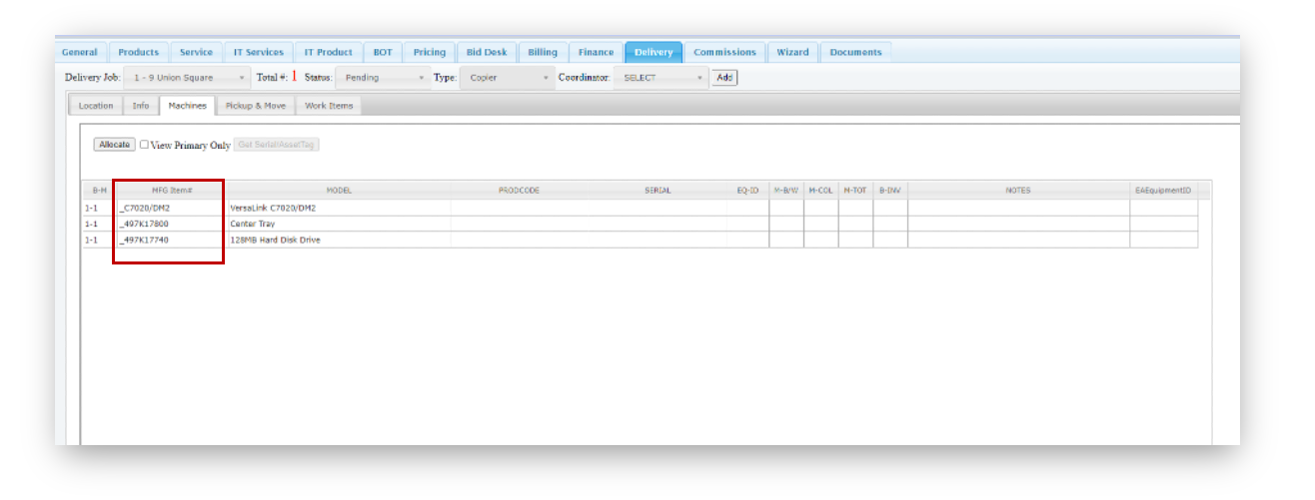This screenshot has height=500, width=1315.
Task: Expand the Status Pending dropdown
Action: coord(383,78)
